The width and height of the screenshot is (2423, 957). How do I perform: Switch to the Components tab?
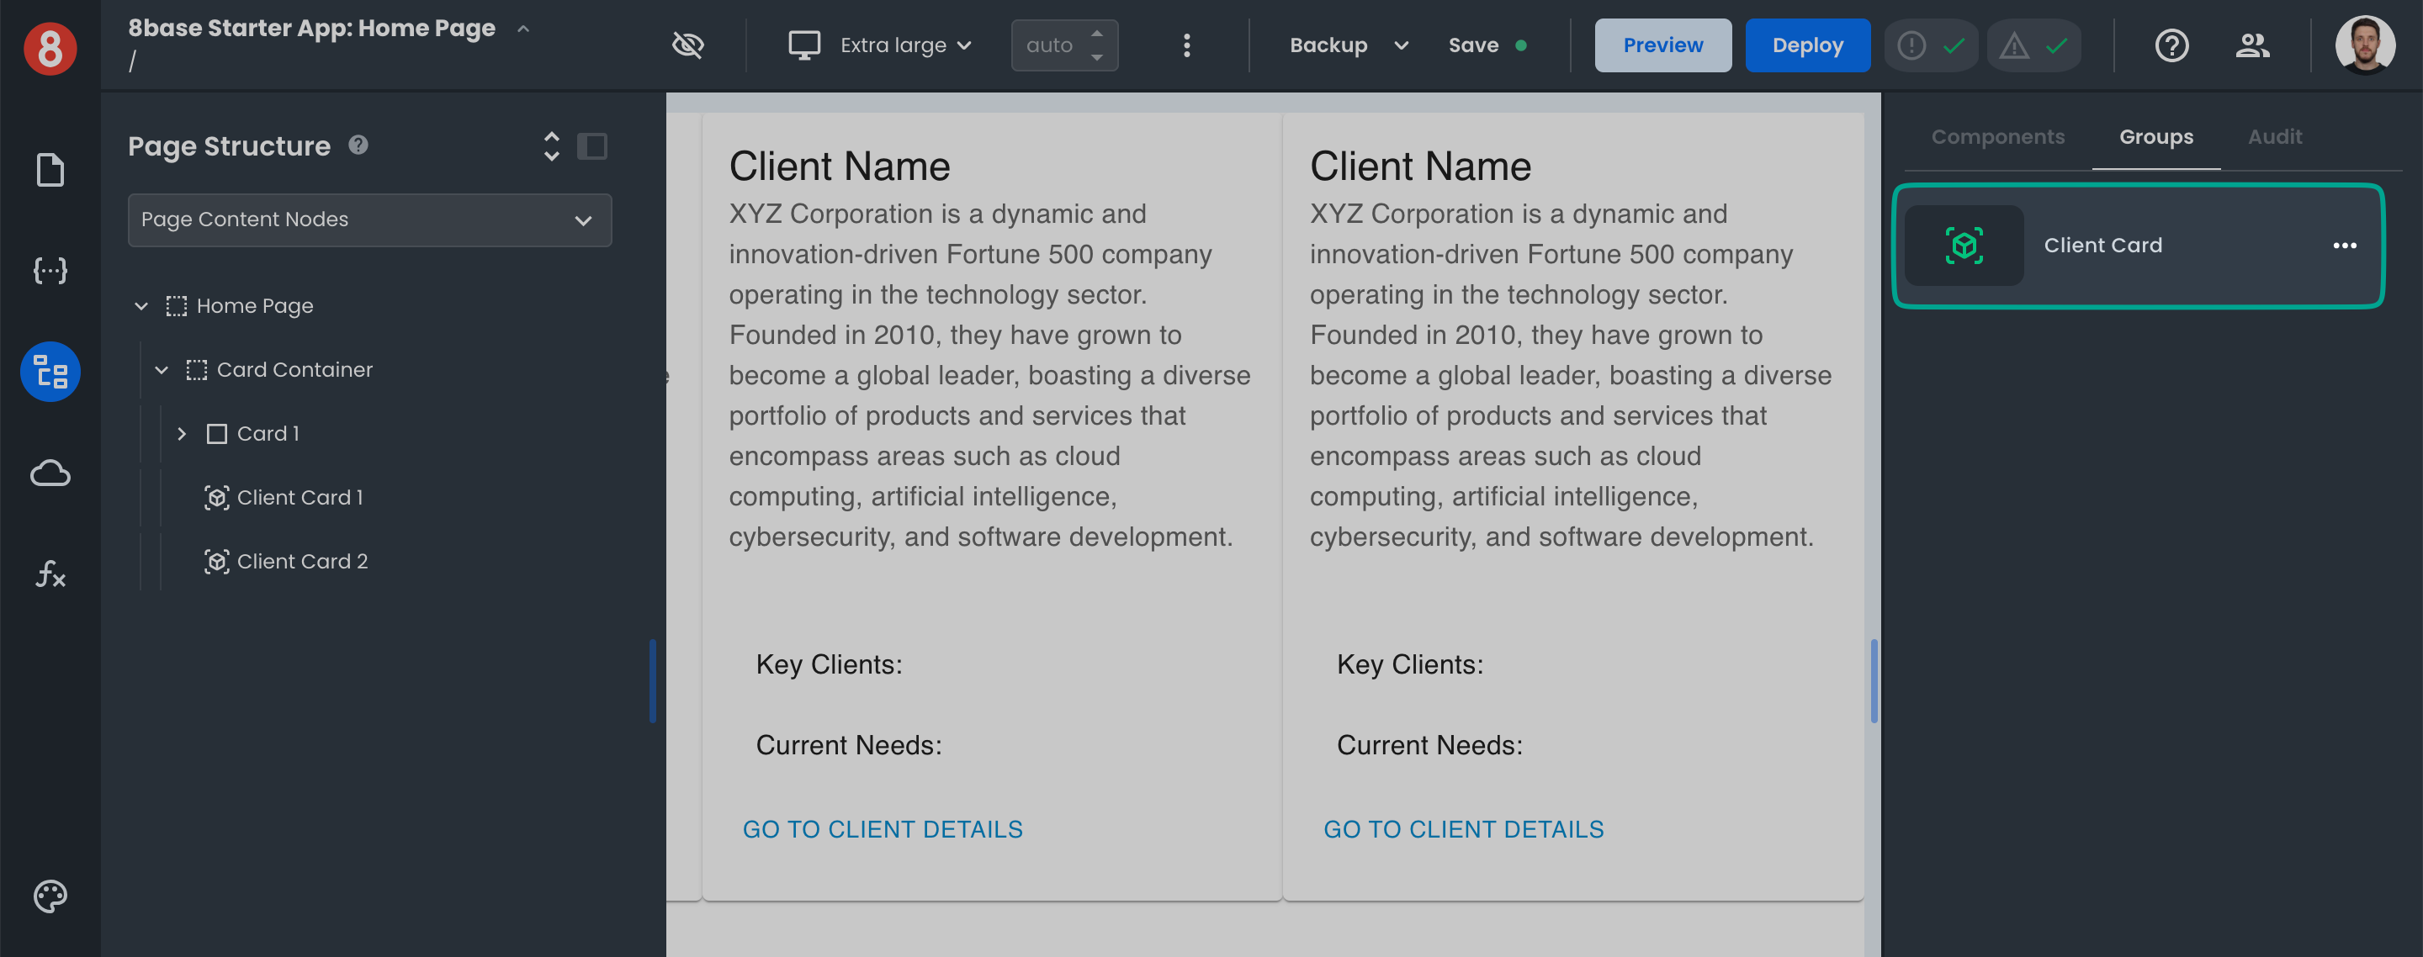[1997, 137]
